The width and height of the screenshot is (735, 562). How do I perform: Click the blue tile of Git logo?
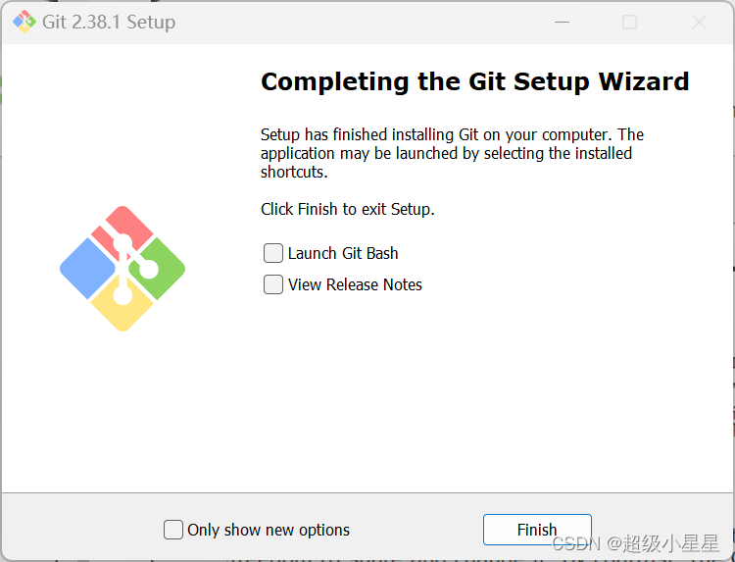pyautogui.click(x=87, y=269)
